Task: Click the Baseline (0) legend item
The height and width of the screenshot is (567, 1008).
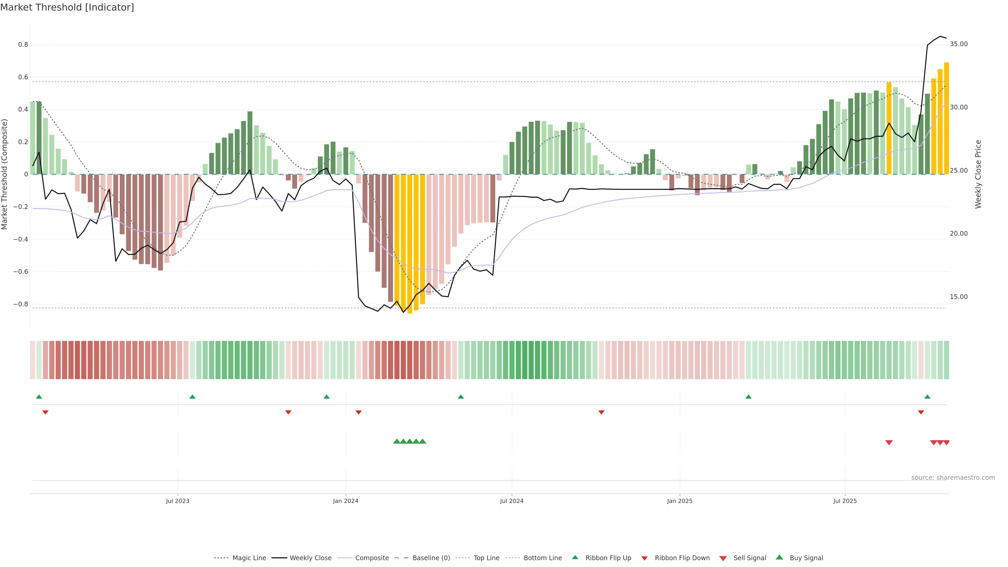Action: tap(431, 558)
